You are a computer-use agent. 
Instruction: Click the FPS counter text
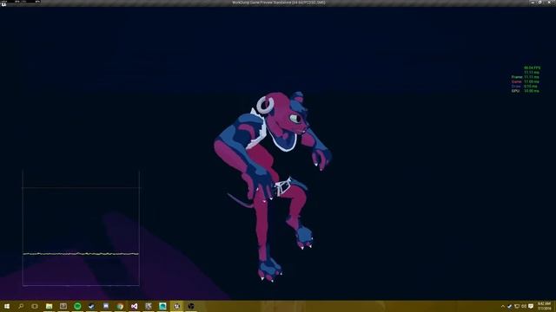(532, 68)
